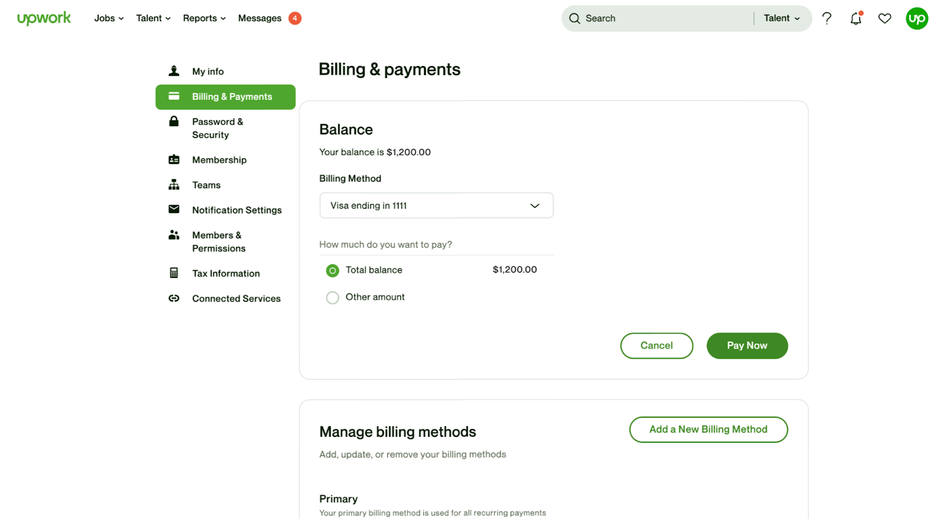This screenshot has width=945, height=519.
Task: Open the Reports menu in navbar
Action: click(x=204, y=18)
